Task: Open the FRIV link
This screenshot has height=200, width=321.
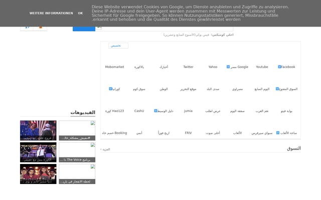Action: coord(188,133)
